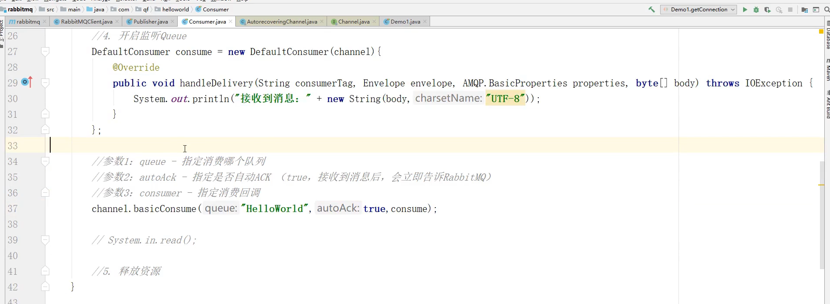Viewport: 830px width, 304px height.
Task: Switch to the Publisher.java tab
Action: point(150,21)
